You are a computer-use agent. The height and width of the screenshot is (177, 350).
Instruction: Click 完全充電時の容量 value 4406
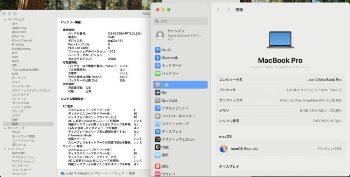pos(124,77)
